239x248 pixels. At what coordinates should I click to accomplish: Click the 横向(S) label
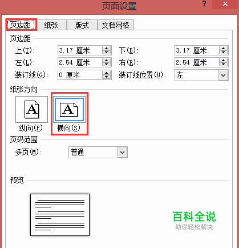[68, 128]
